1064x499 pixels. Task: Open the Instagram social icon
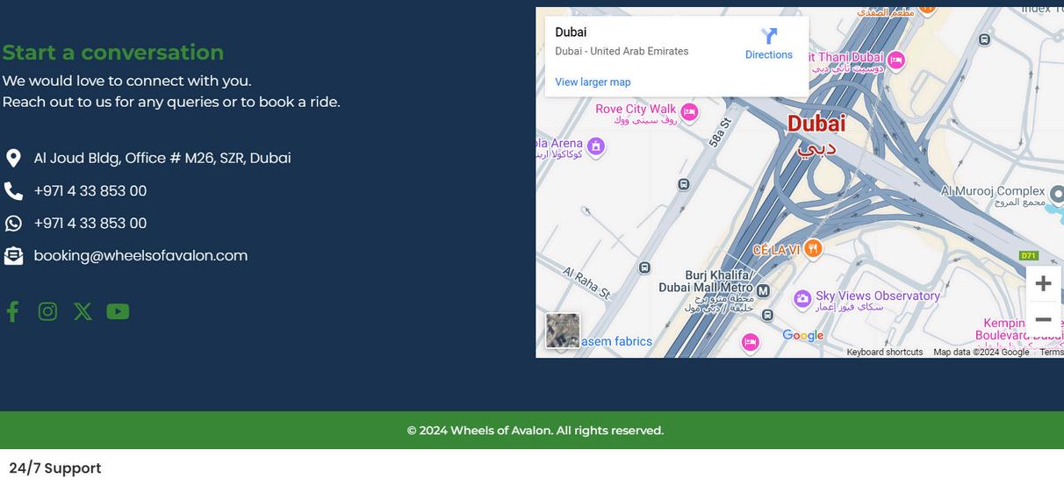pyautogui.click(x=47, y=311)
